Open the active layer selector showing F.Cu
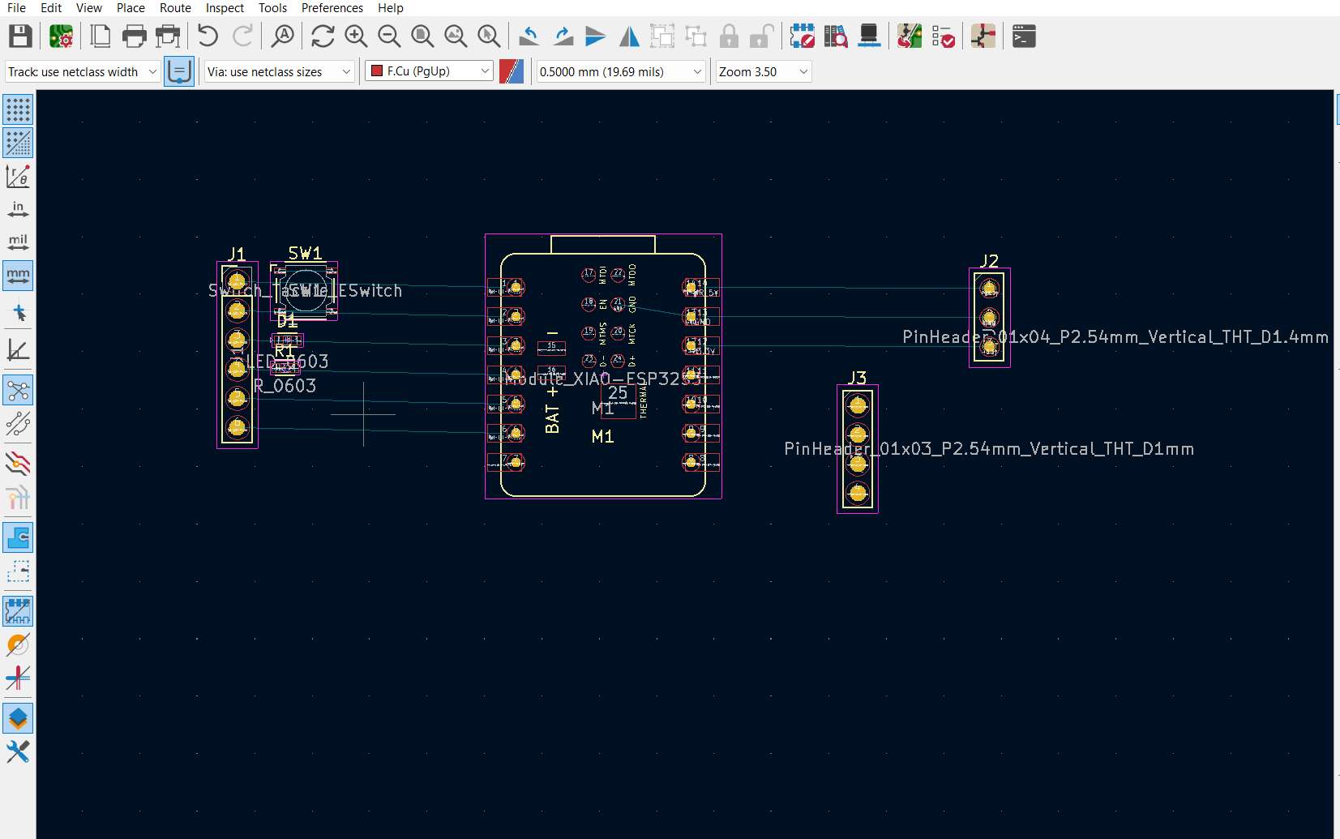 pos(428,71)
